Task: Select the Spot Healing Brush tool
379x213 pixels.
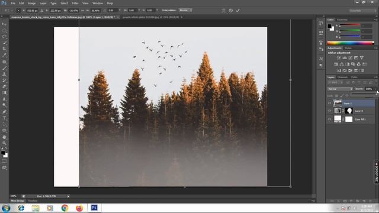Action: click(4, 62)
